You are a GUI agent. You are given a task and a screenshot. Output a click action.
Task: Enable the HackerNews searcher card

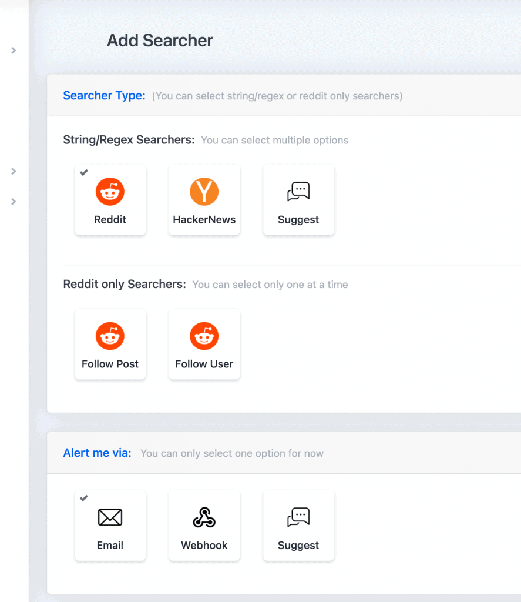pyautogui.click(x=204, y=200)
